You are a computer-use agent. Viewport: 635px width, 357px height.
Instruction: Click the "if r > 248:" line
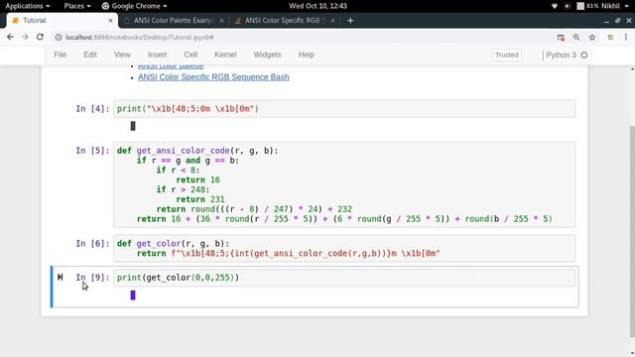coord(183,189)
